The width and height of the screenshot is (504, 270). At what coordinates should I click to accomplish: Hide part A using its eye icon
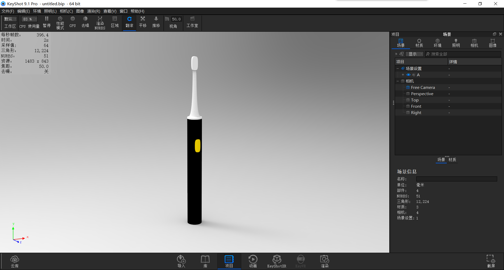point(408,75)
